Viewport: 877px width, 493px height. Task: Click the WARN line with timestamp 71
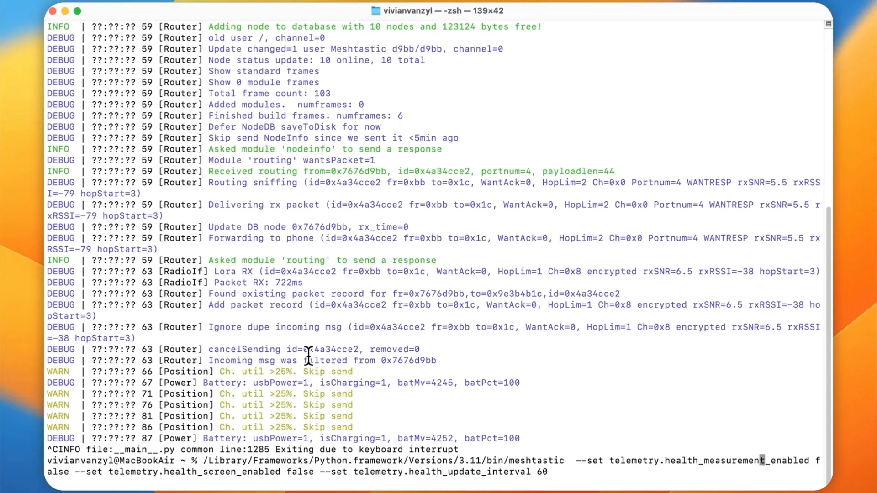(x=200, y=394)
